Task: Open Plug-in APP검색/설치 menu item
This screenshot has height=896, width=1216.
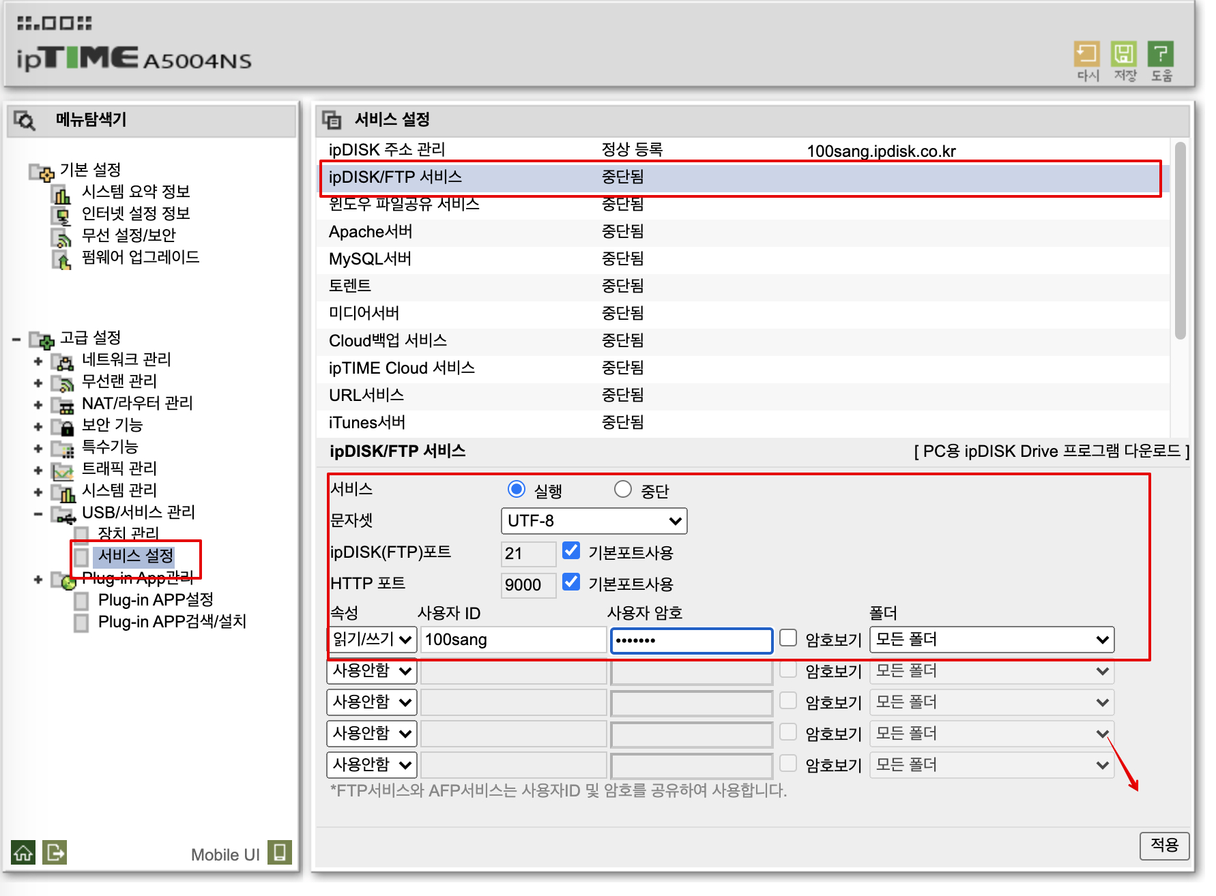Action: coord(172,622)
